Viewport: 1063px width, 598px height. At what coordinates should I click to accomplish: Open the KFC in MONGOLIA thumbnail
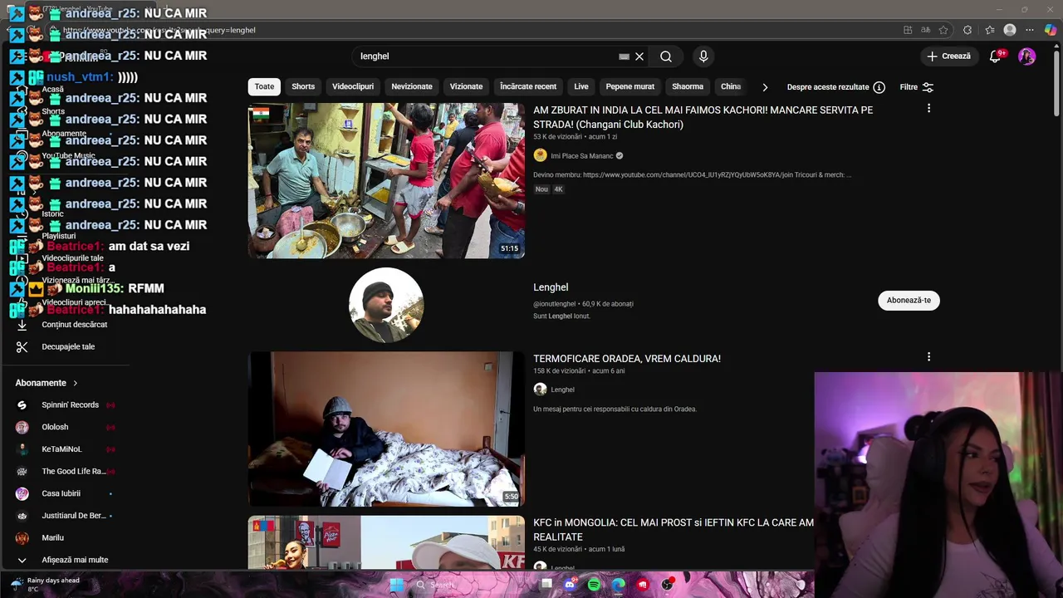coord(386,542)
